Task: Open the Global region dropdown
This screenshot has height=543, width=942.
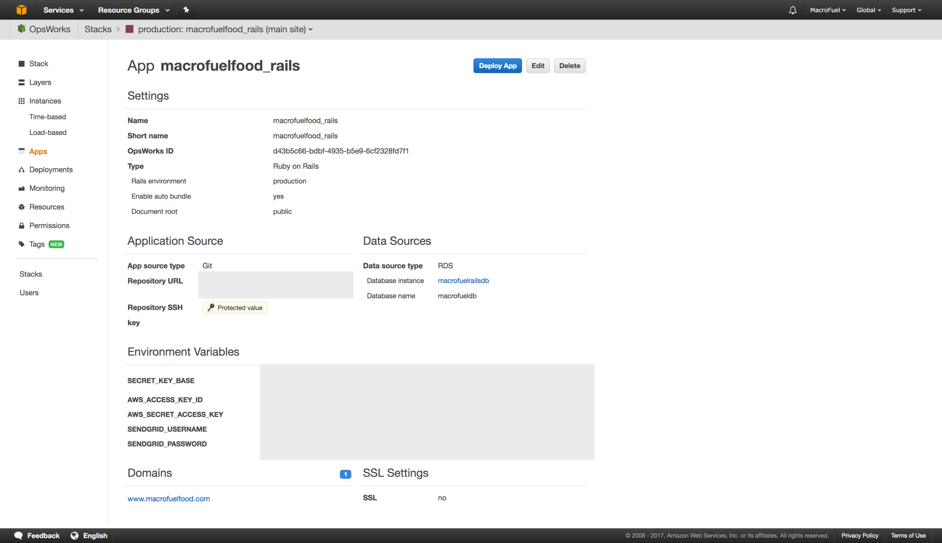Action: (x=869, y=10)
